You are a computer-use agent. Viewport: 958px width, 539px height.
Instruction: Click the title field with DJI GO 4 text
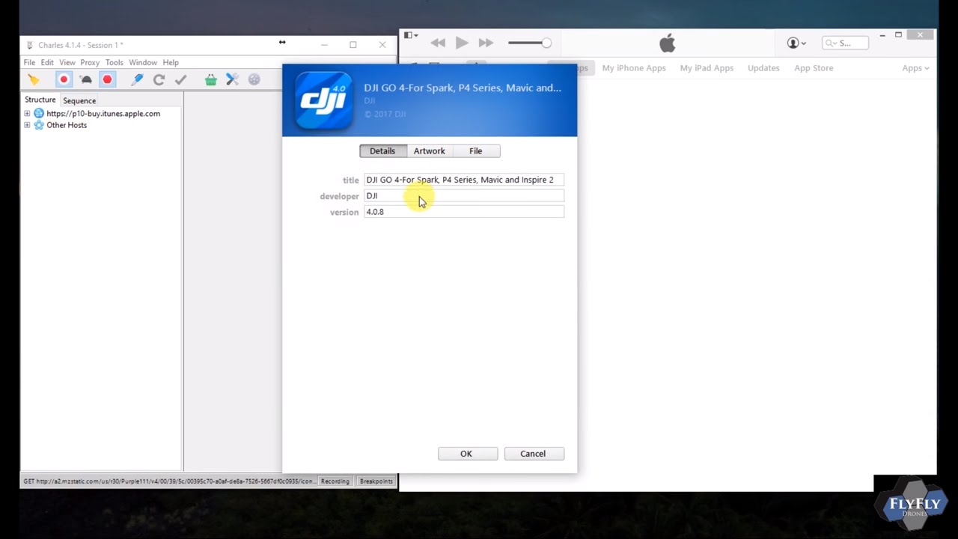[464, 180]
